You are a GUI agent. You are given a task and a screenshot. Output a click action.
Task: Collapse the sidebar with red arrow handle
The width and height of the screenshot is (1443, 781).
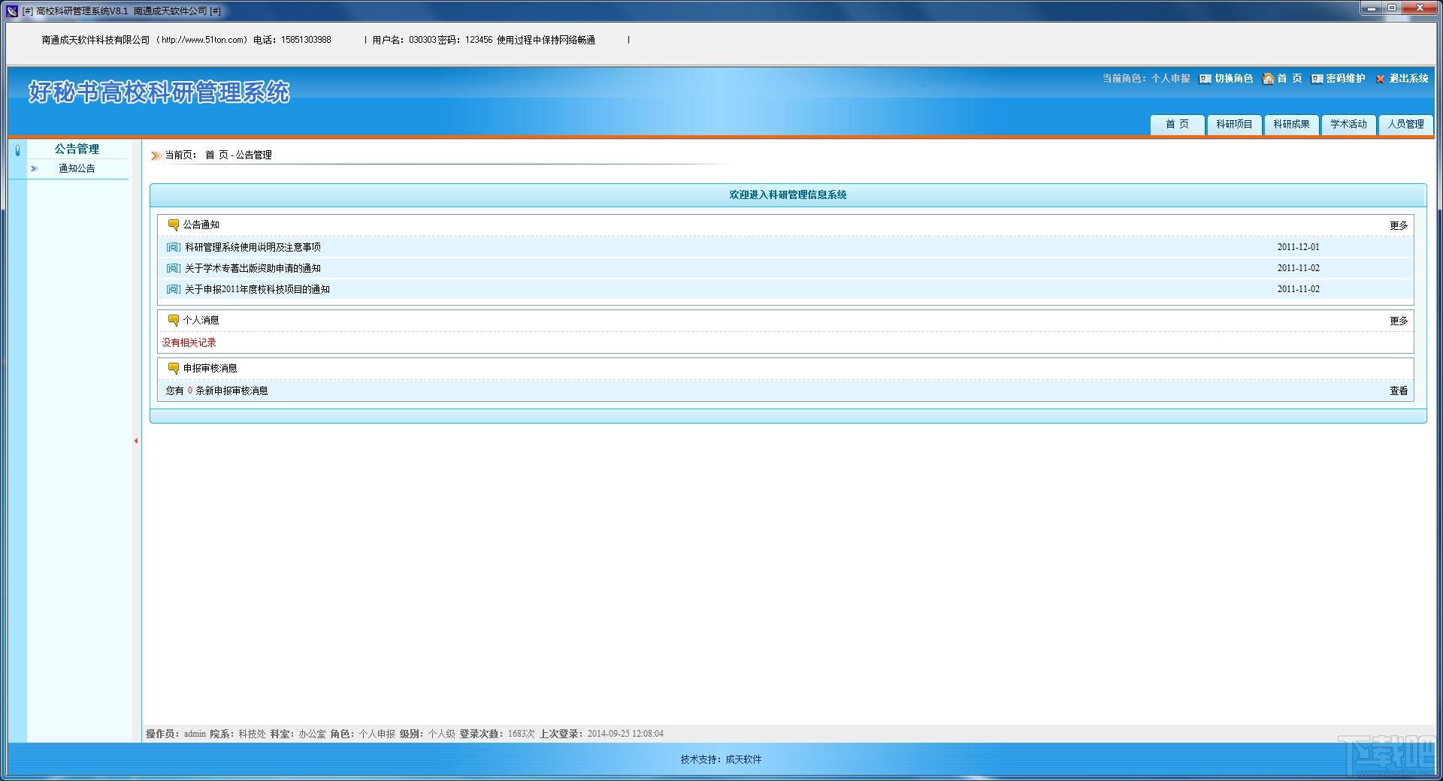136,441
